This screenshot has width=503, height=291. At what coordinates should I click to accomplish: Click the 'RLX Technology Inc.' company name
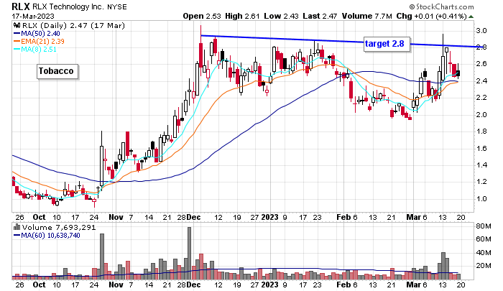point(69,6)
